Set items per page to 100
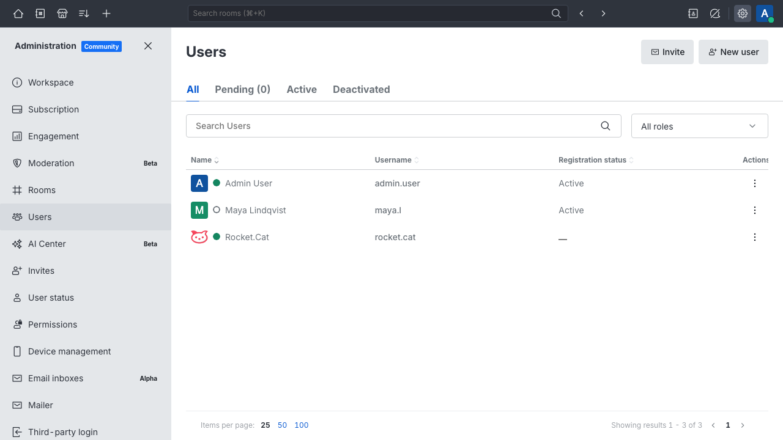The image size is (783, 440). pos(302,425)
